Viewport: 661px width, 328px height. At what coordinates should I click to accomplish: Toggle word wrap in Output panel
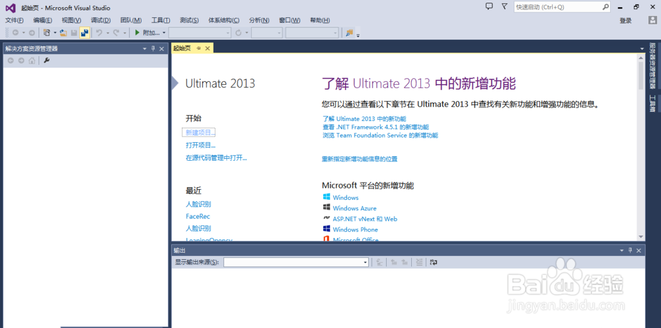pyautogui.click(x=434, y=263)
